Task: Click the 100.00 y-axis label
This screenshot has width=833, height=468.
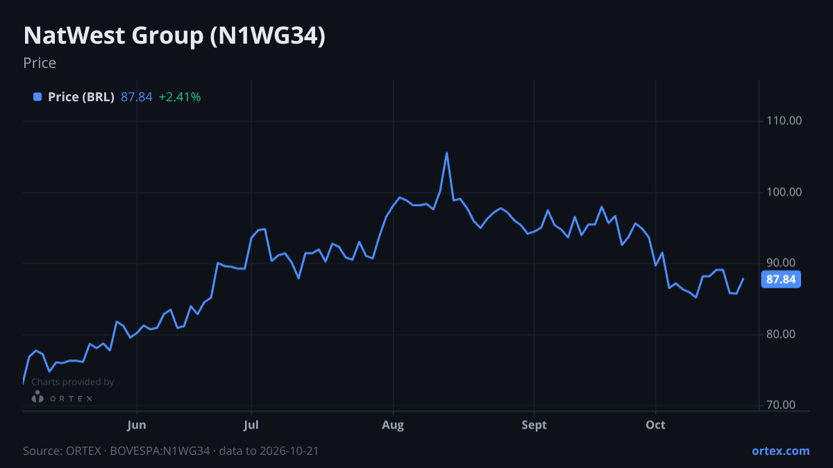Action: coord(785,192)
